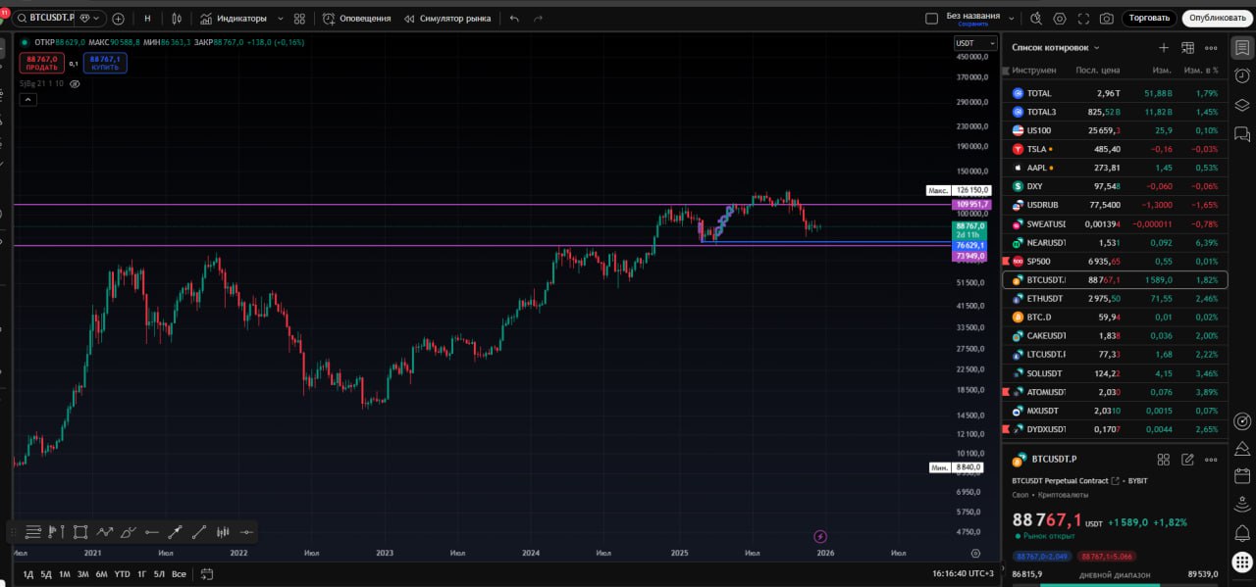Image resolution: width=1256 pixels, height=587 pixels.
Task: Open the candlestick chart type selector
Action: [177, 19]
